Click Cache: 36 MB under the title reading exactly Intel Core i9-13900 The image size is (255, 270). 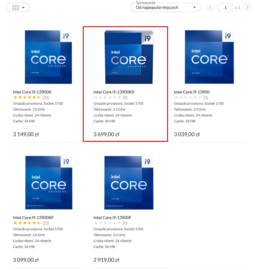[185, 121]
